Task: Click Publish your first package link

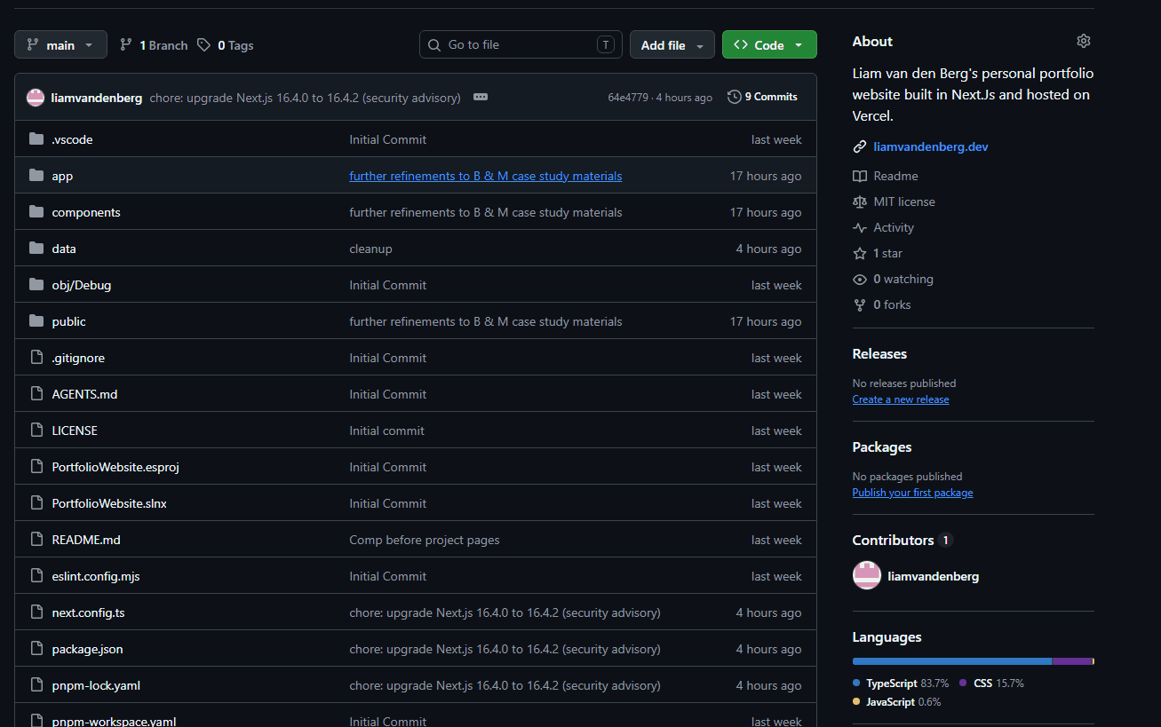Action: pyautogui.click(x=912, y=493)
